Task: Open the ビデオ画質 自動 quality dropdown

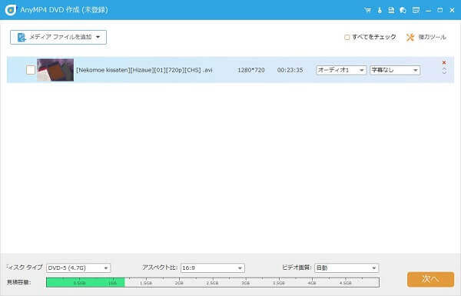Action: (347, 268)
